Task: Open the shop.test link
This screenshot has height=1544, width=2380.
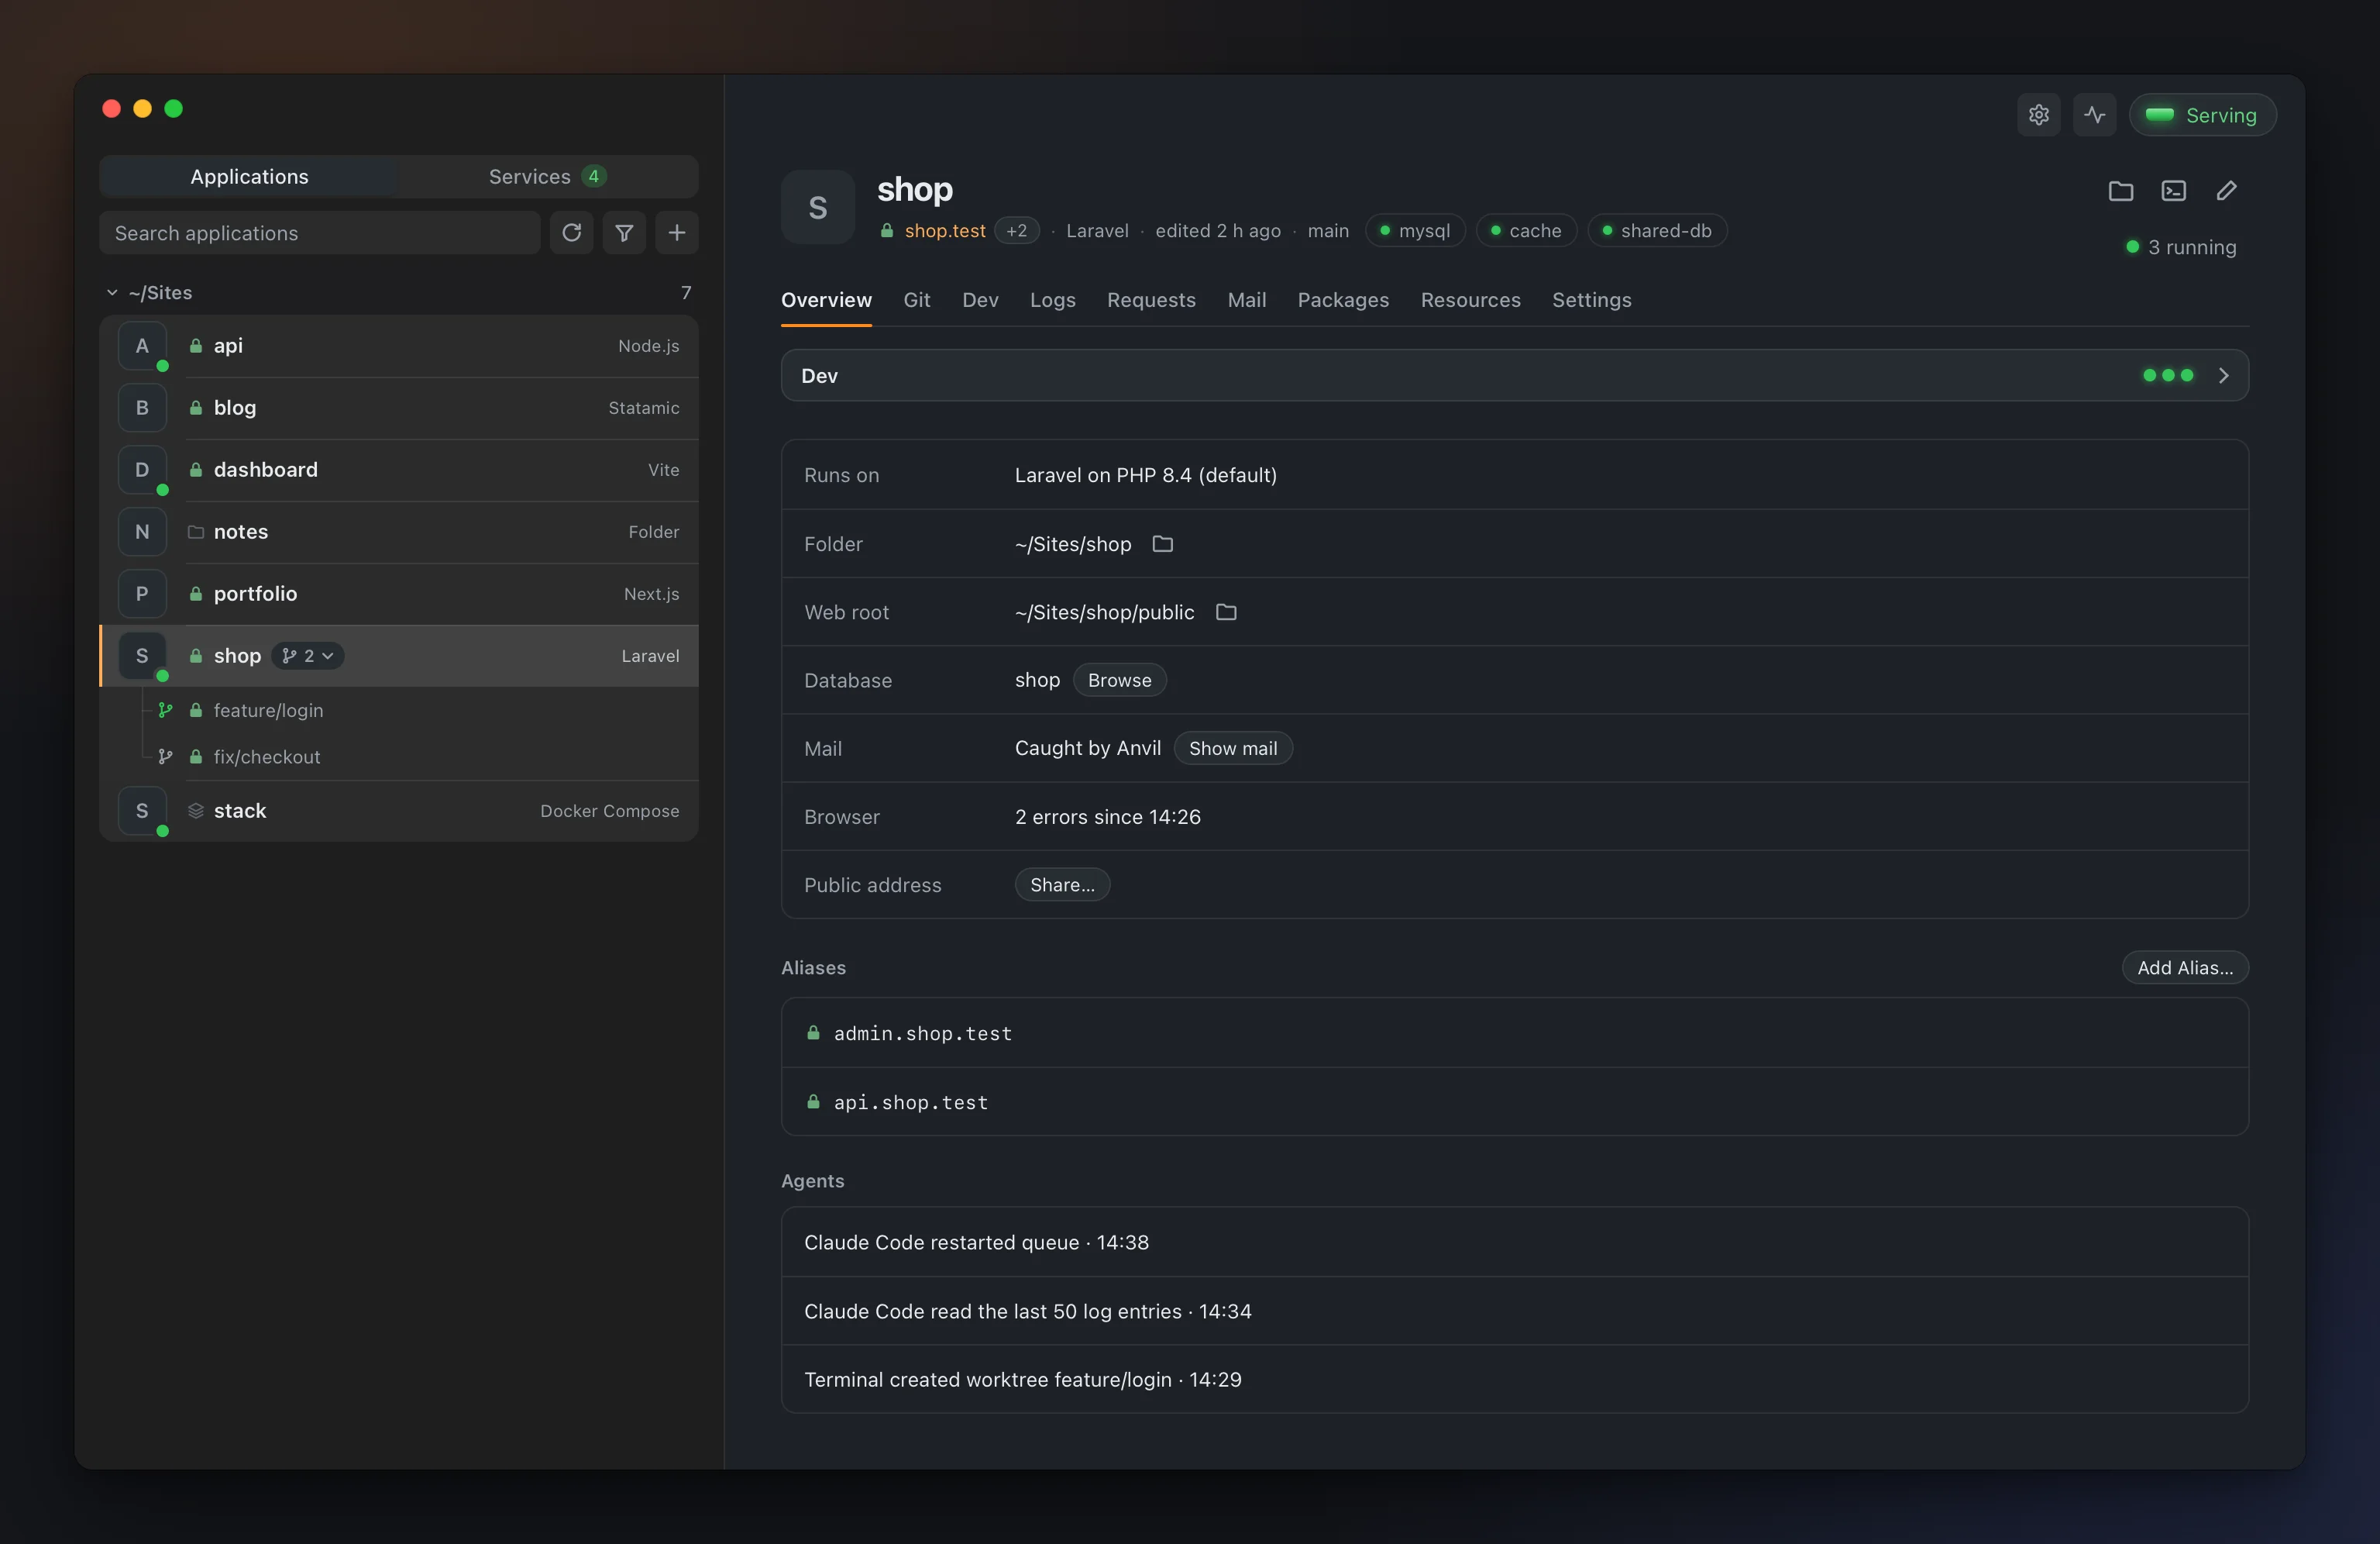Action: tap(945, 230)
